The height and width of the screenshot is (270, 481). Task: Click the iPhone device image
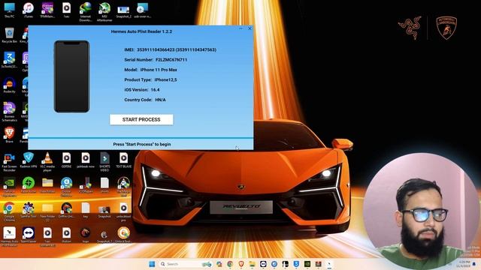72,76
